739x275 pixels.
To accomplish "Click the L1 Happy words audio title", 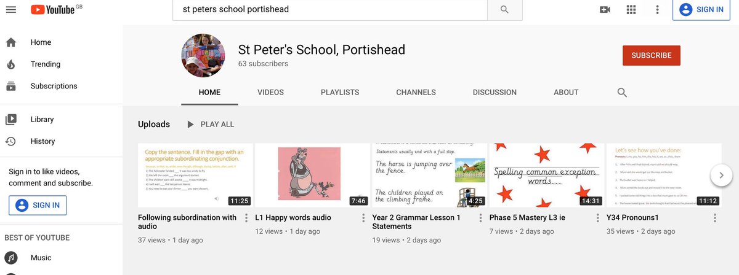I will click(x=293, y=217).
